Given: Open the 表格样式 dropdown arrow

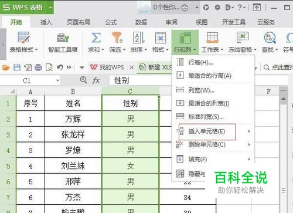Looking at the screenshot, I should click(x=36, y=50).
